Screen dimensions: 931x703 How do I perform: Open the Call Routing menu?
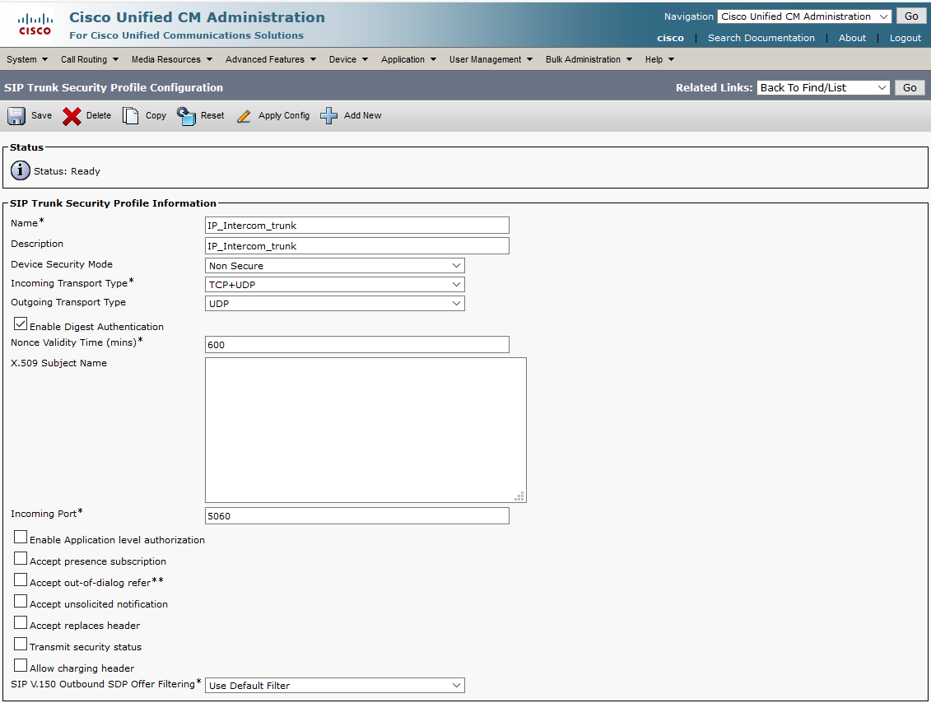point(89,59)
